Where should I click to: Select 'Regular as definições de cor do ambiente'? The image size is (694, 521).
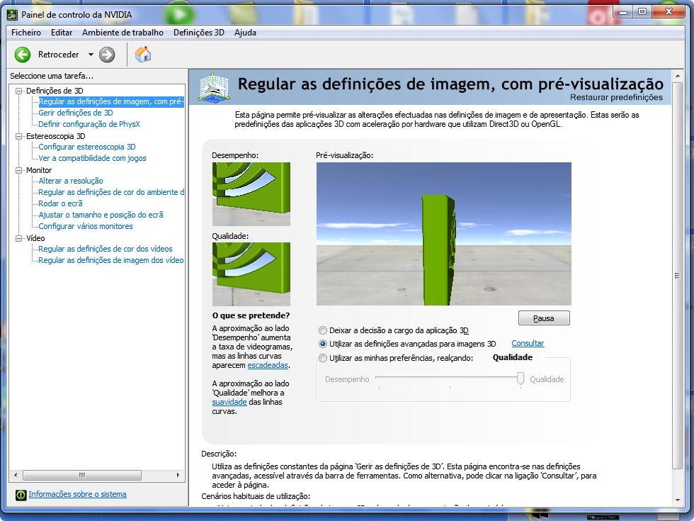point(111,192)
